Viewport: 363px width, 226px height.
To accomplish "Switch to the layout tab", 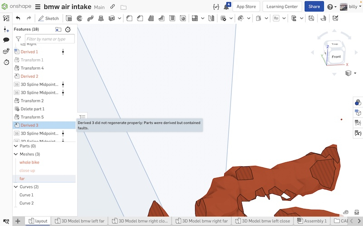I will click(38, 221).
